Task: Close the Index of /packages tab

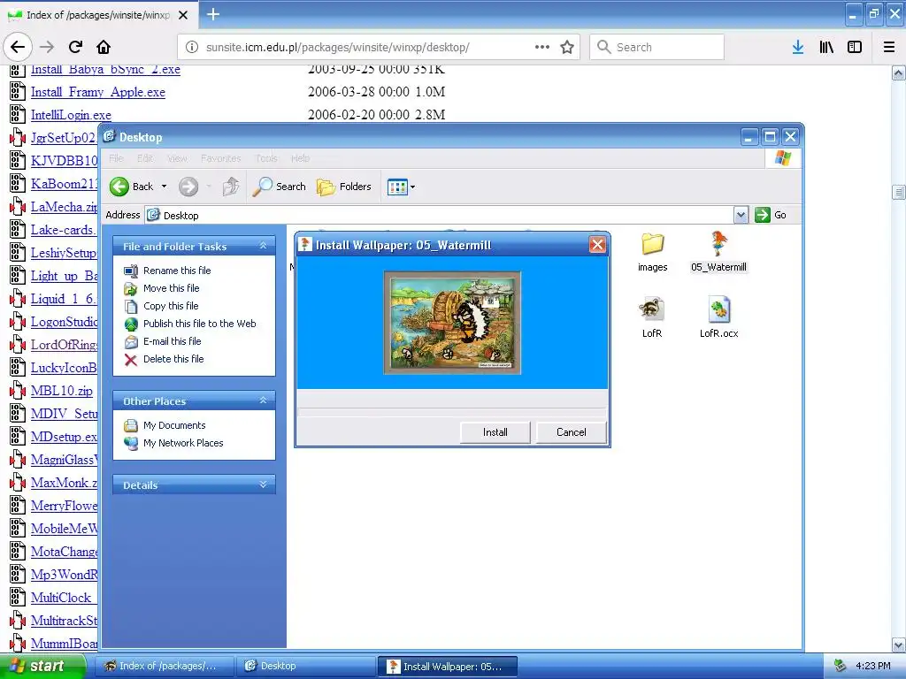Action: (x=183, y=15)
